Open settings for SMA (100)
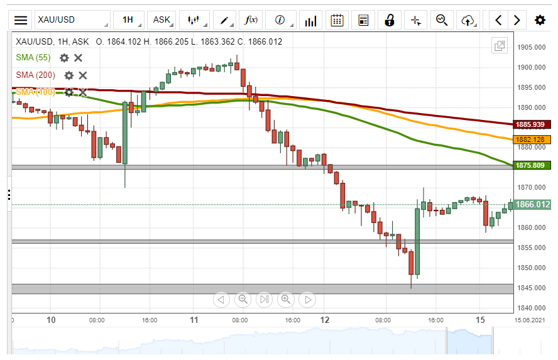Image resolution: width=558 pixels, height=360 pixels. tap(68, 92)
